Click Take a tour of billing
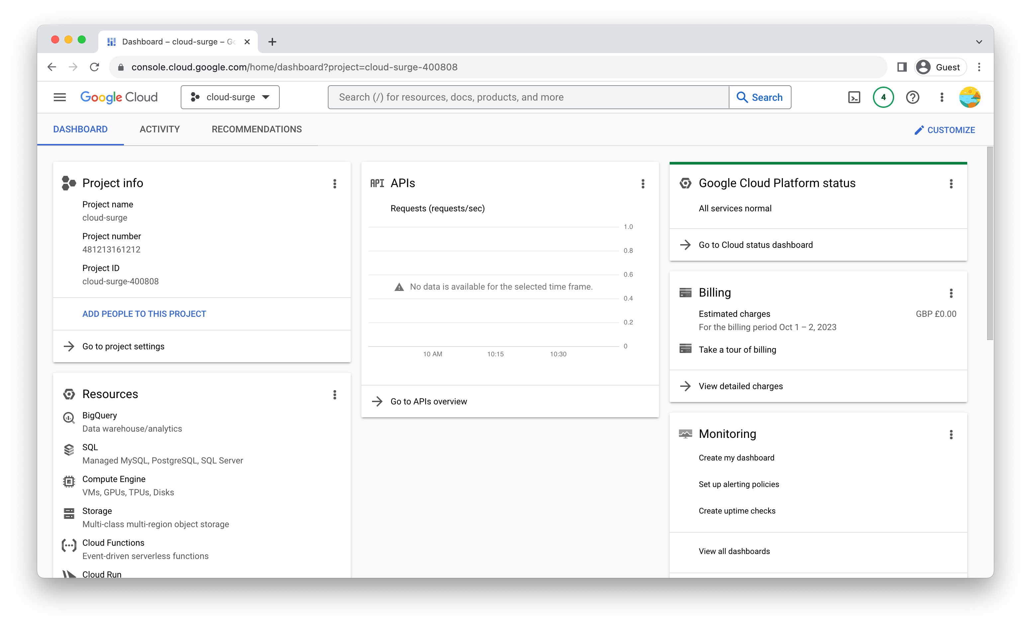 [x=737, y=350]
